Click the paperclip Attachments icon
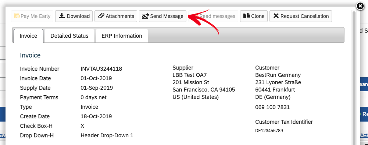Viewport: 368px width, 145px height. click(x=101, y=16)
